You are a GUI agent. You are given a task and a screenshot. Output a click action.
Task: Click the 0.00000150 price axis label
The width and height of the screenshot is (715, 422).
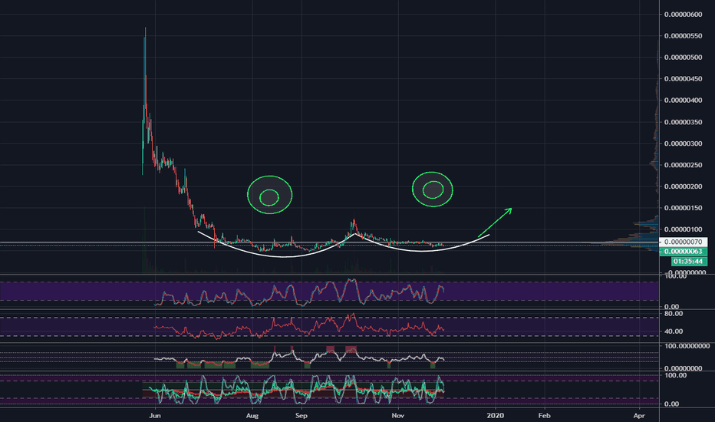[x=683, y=208]
